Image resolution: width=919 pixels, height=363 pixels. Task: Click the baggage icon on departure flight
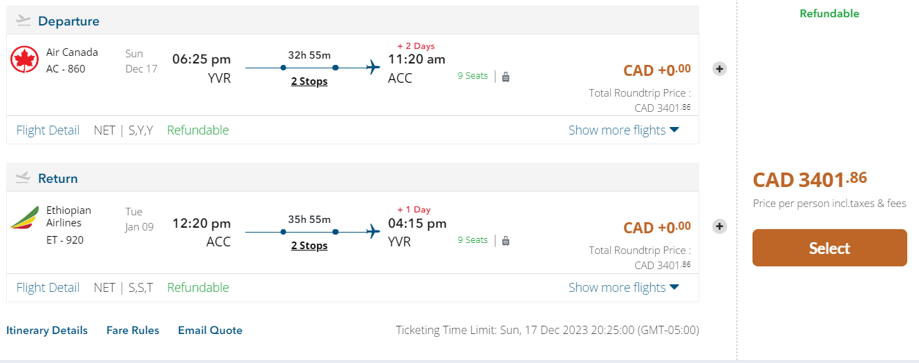pos(506,77)
